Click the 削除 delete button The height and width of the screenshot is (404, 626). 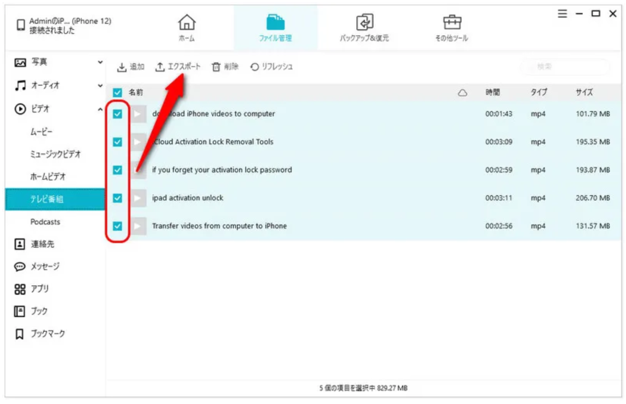click(225, 67)
